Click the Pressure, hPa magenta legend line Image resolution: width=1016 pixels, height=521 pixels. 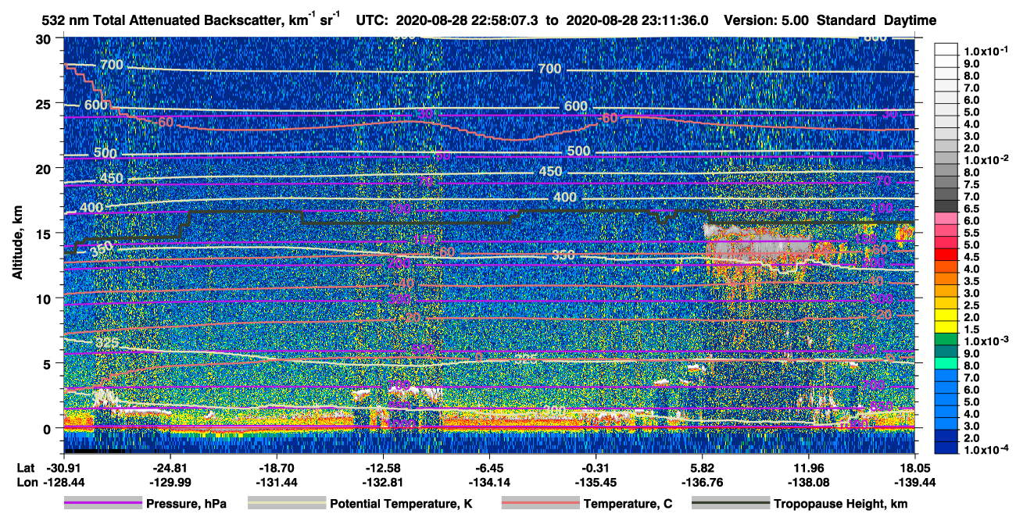point(102,504)
